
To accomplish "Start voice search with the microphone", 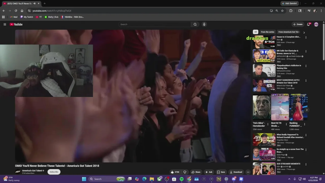I will click(x=204, y=24).
